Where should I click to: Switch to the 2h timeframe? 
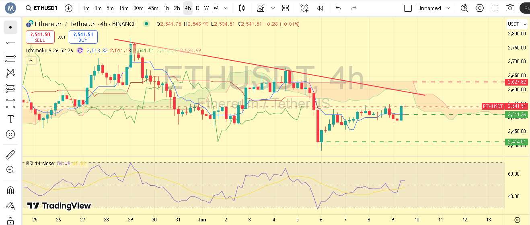177,8
